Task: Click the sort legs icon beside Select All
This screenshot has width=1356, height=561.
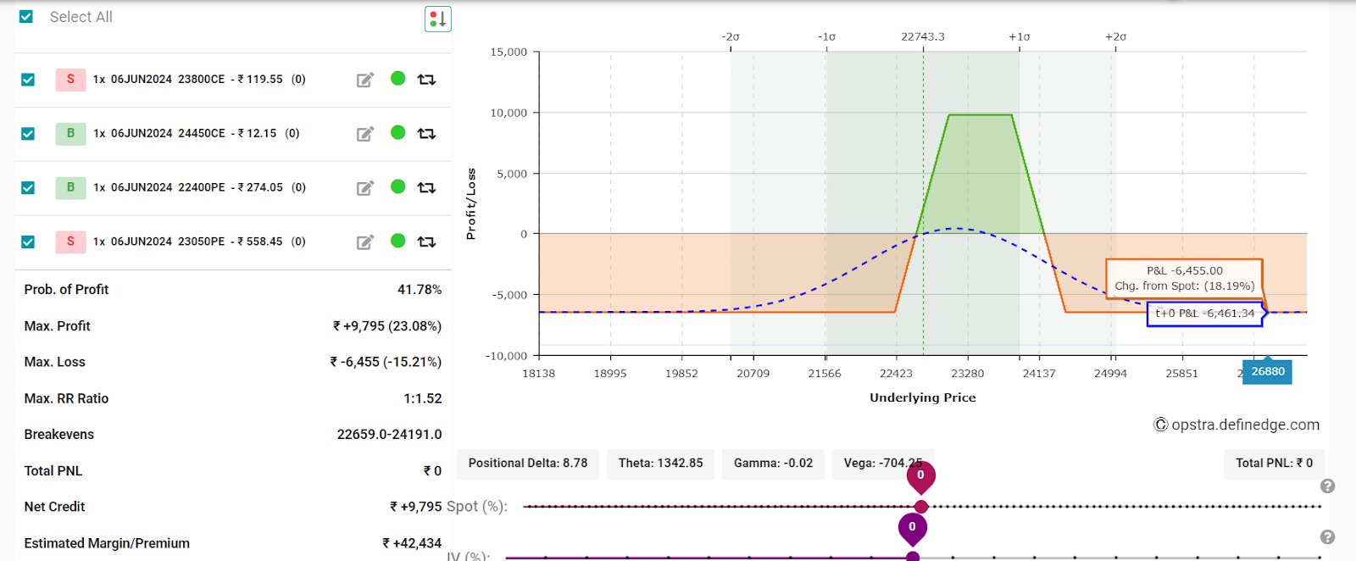Action: pos(437,19)
